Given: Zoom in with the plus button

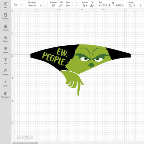Looking at the screenshot, I should pos(31,137).
